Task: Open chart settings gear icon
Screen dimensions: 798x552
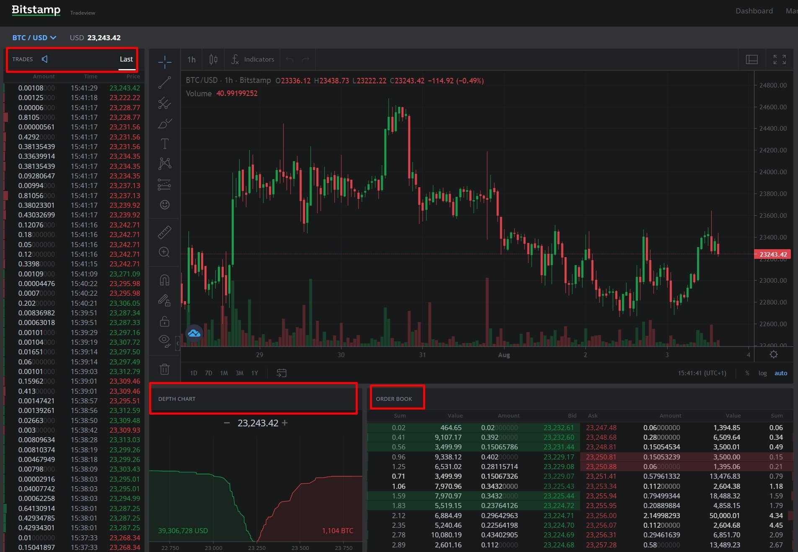Action: tap(773, 355)
